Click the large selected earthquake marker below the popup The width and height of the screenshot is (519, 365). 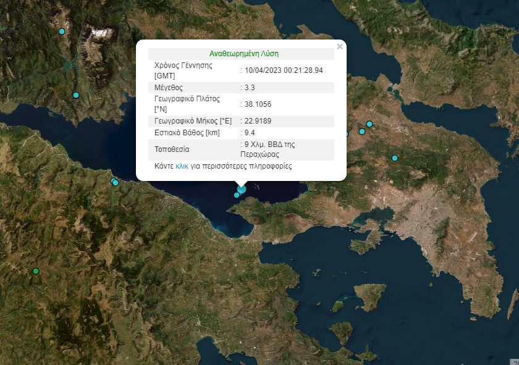click(x=242, y=189)
